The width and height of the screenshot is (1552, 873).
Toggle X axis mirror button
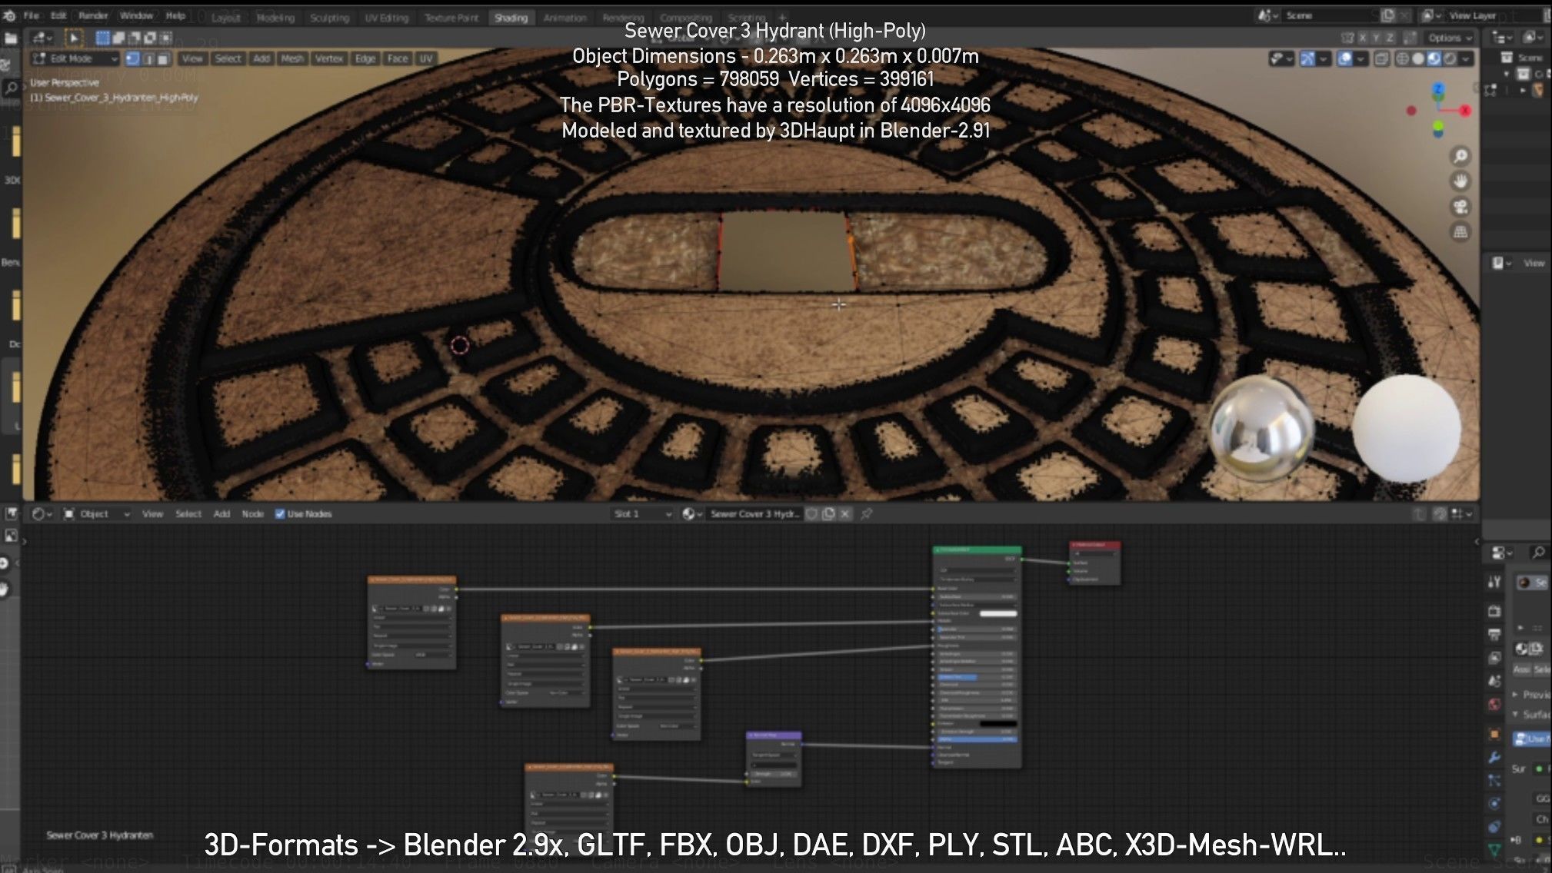[x=1362, y=38]
